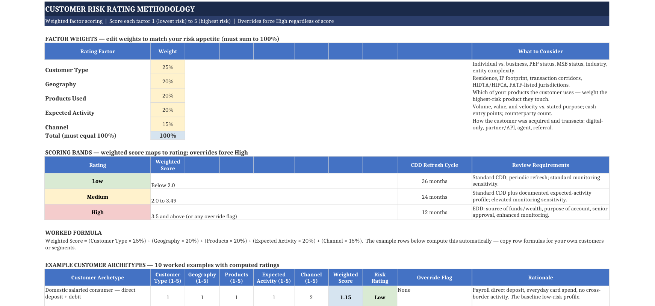Click the 'Review Requirements' column header
This screenshot has width=655, height=306.
540,165
